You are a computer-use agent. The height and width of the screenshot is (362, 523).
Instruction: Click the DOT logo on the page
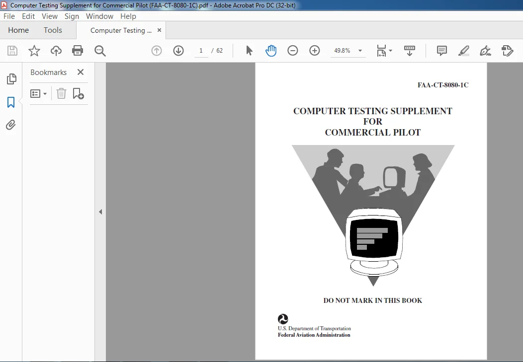pos(283,319)
